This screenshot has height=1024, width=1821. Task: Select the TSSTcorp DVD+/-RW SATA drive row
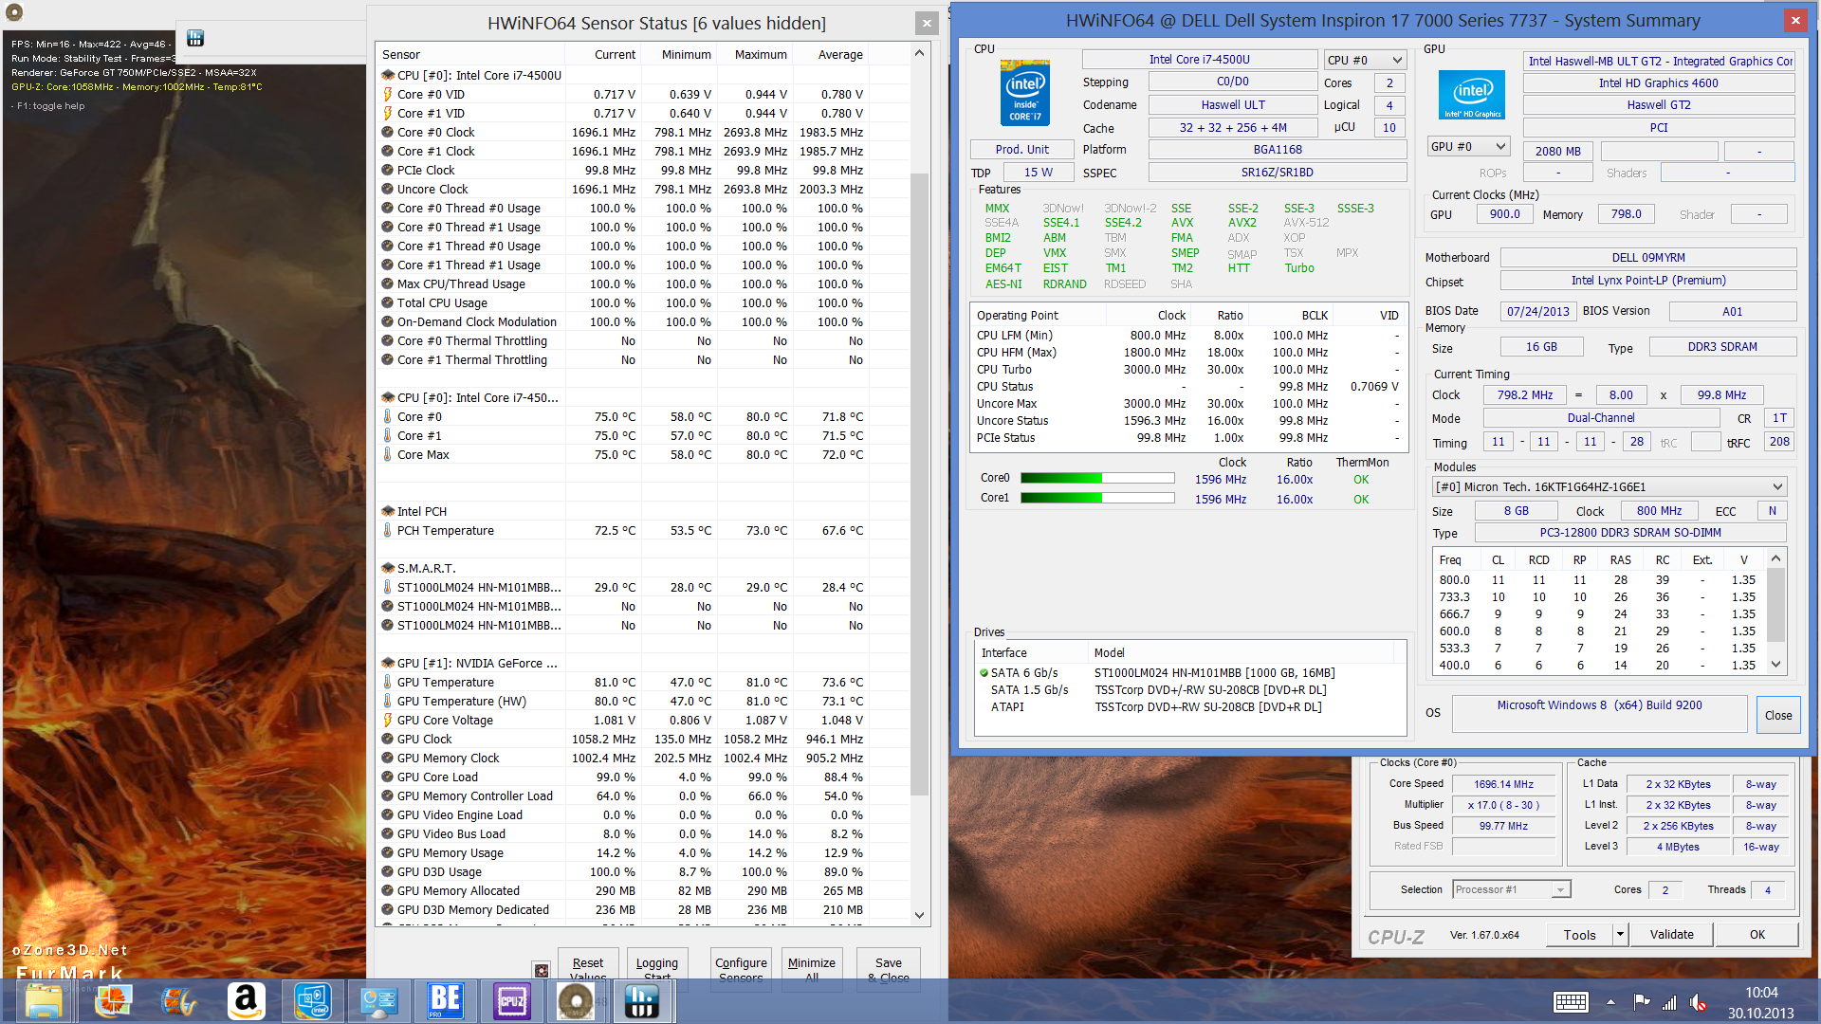pyautogui.click(x=1189, y=690)
